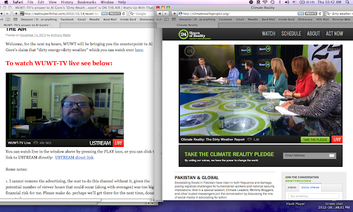Open the bookmarks book icon in right window
353x212 pixels.
click(x=167, y=19)
